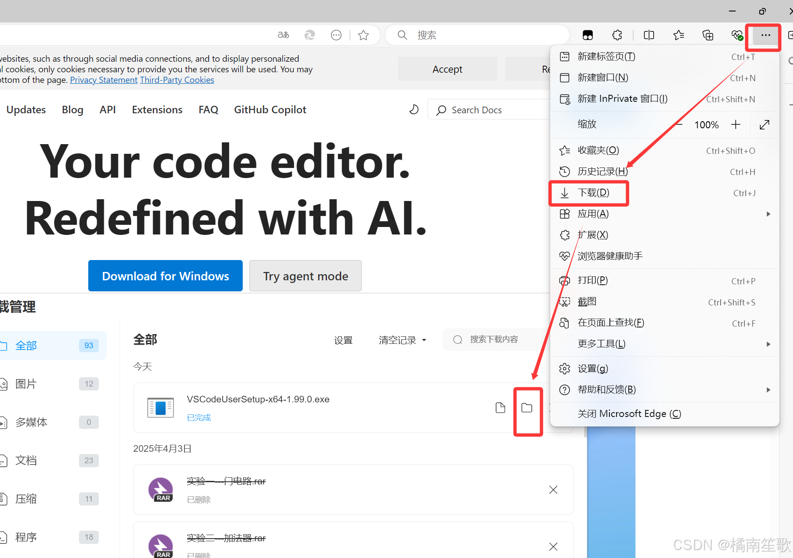Screen dimensions: 793x558
Task: Add this page to favorites star
Action: tap(363, 35)
